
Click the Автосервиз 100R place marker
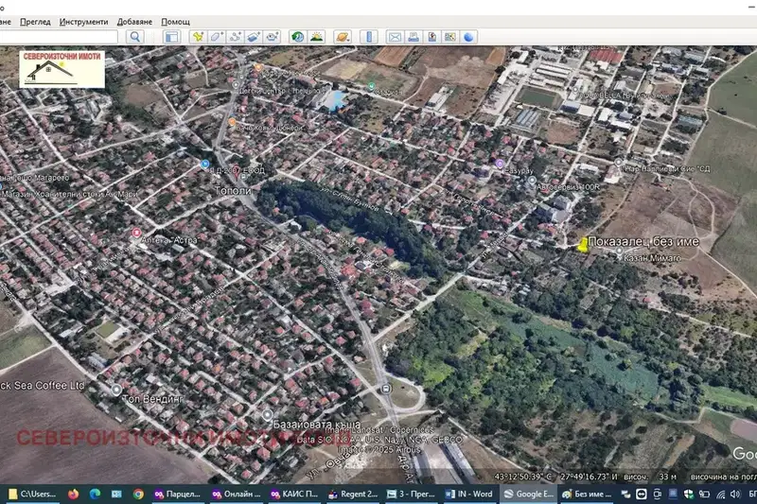(x=532, y=181)
